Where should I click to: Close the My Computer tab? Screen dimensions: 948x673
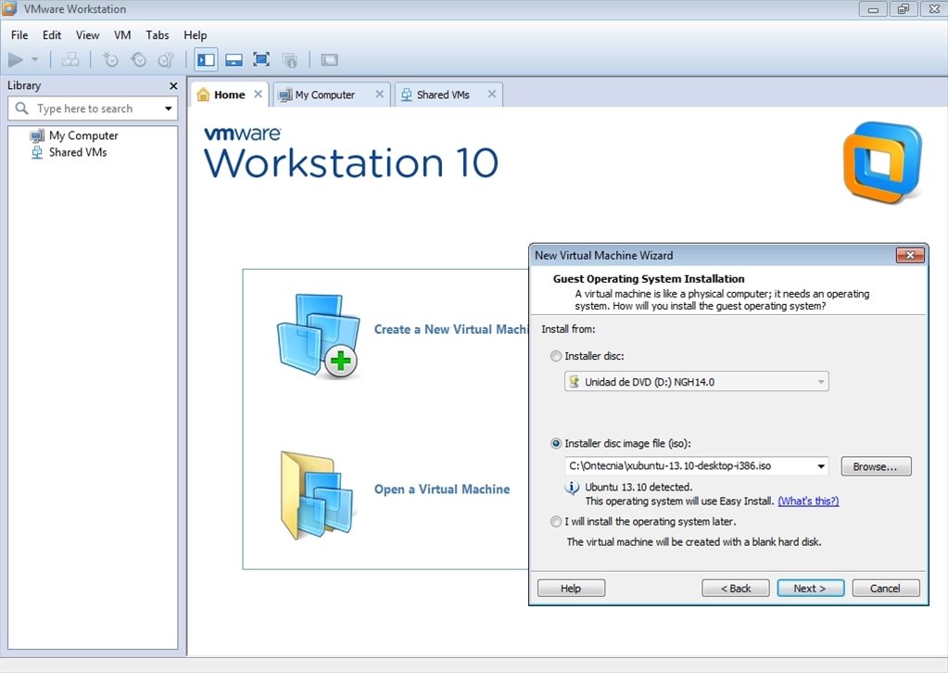[x=380, y=94]
